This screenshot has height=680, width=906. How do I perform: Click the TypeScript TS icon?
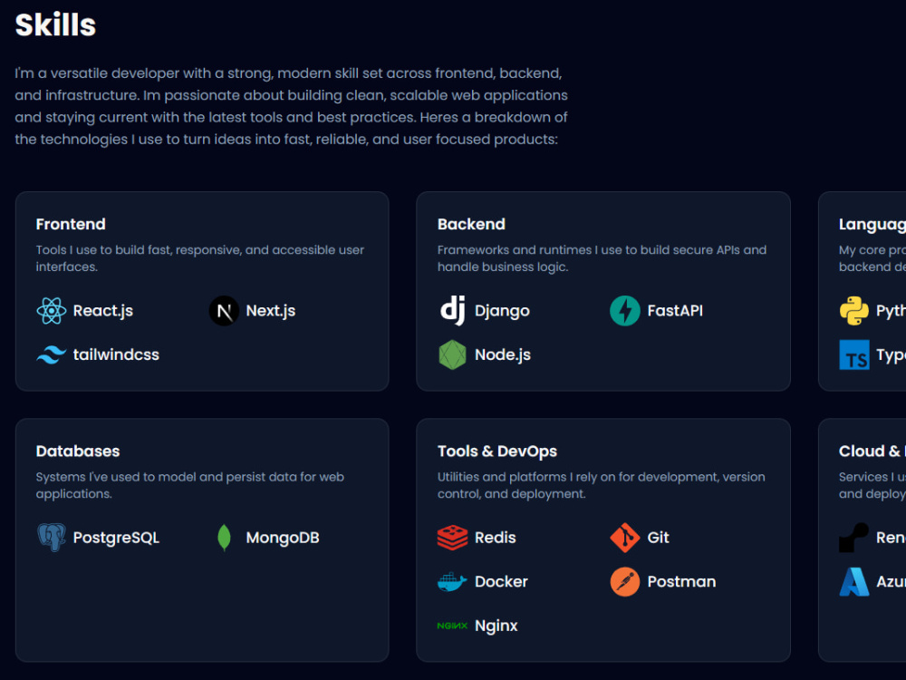[854, 355]
